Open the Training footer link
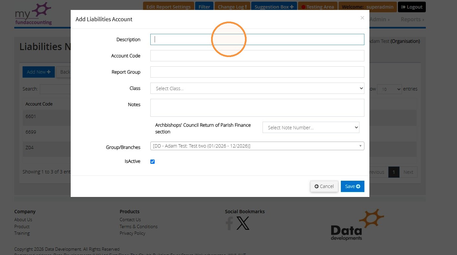The width and height of the screenshot is (457, 255). [22, 233]
